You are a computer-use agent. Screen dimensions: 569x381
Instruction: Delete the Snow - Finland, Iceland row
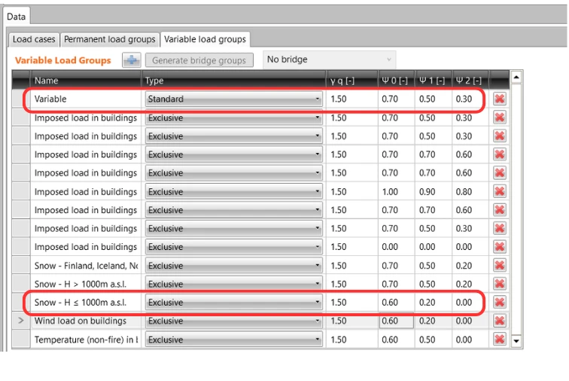point(500,266)
